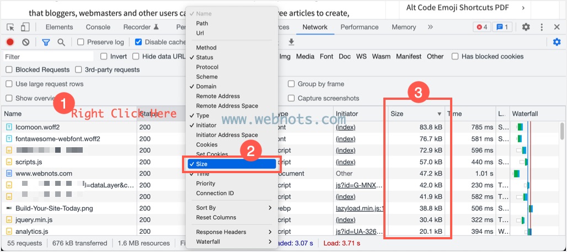Image resolution: width=567 pixels, height=252 pixels.
Task: Click the scripts.js script file icon
Action: 9,162
